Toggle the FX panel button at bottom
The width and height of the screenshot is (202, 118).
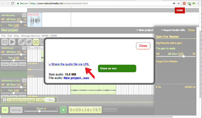5,110
